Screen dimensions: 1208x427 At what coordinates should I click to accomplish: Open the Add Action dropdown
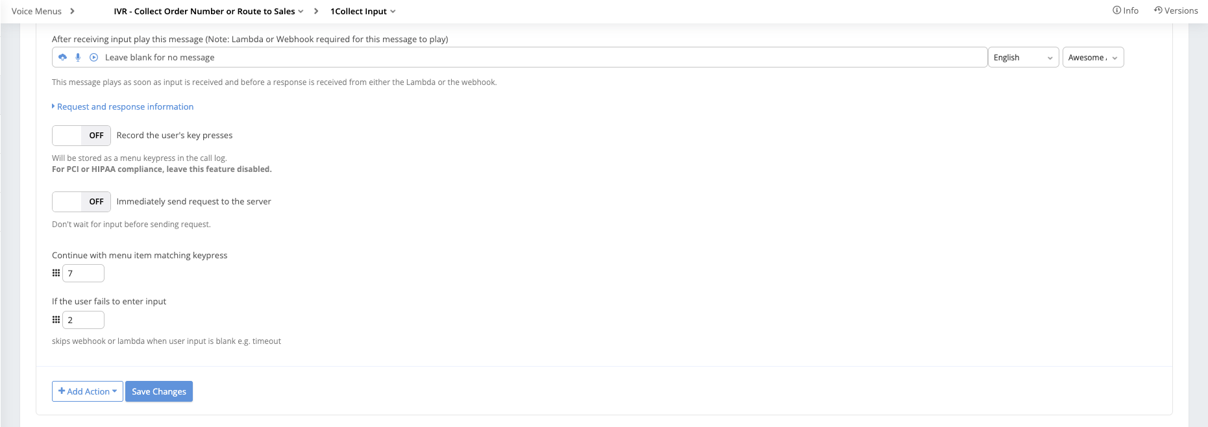88,391
